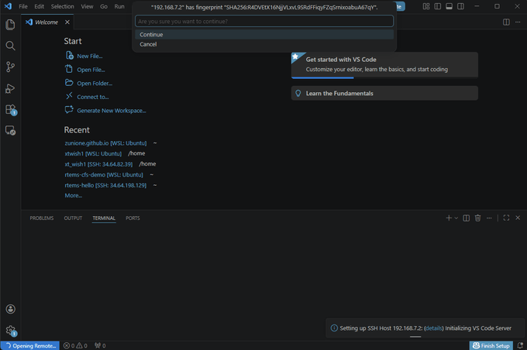Image resolution: width=527 pixels, height=350 pixels.
Task: Open the Selection menu
Action: point(63,6)
